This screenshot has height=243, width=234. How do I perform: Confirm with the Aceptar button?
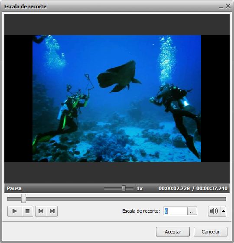(x=173, y=232)
